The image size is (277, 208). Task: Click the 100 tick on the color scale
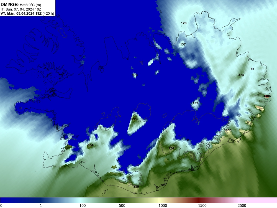click(83, 206)
